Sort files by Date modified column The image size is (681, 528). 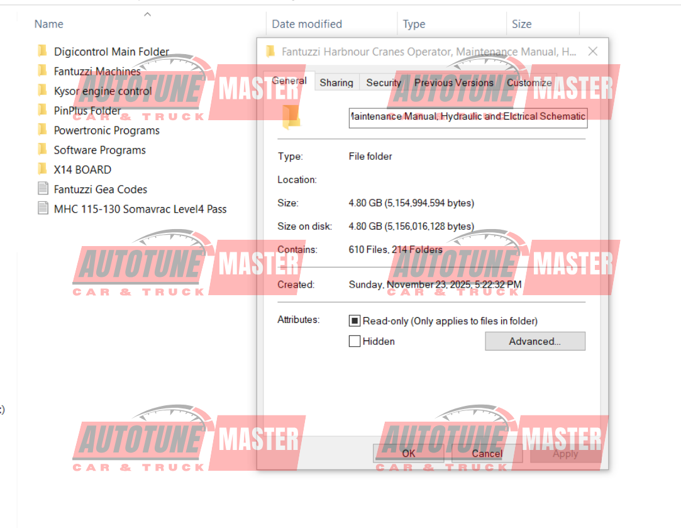[307, 24]
